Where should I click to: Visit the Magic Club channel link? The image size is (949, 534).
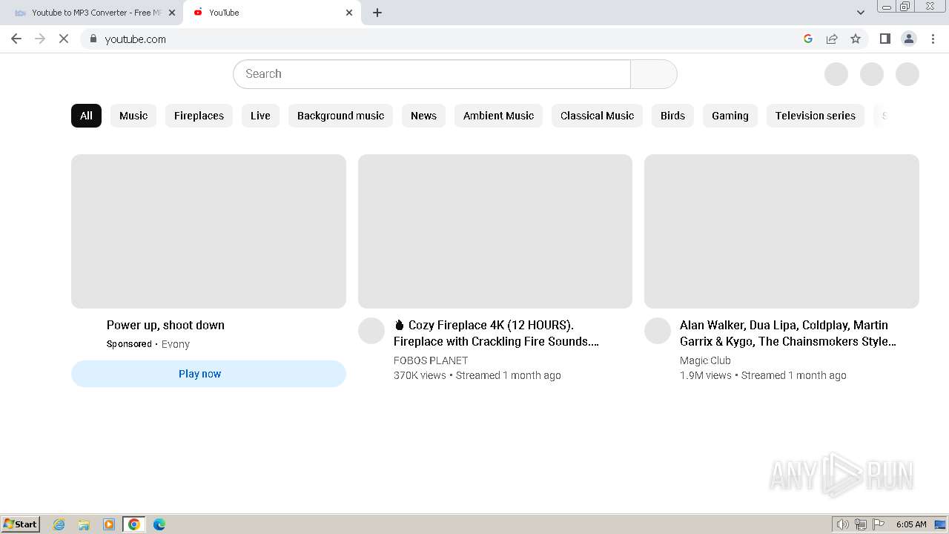click(x=705, y=360)
